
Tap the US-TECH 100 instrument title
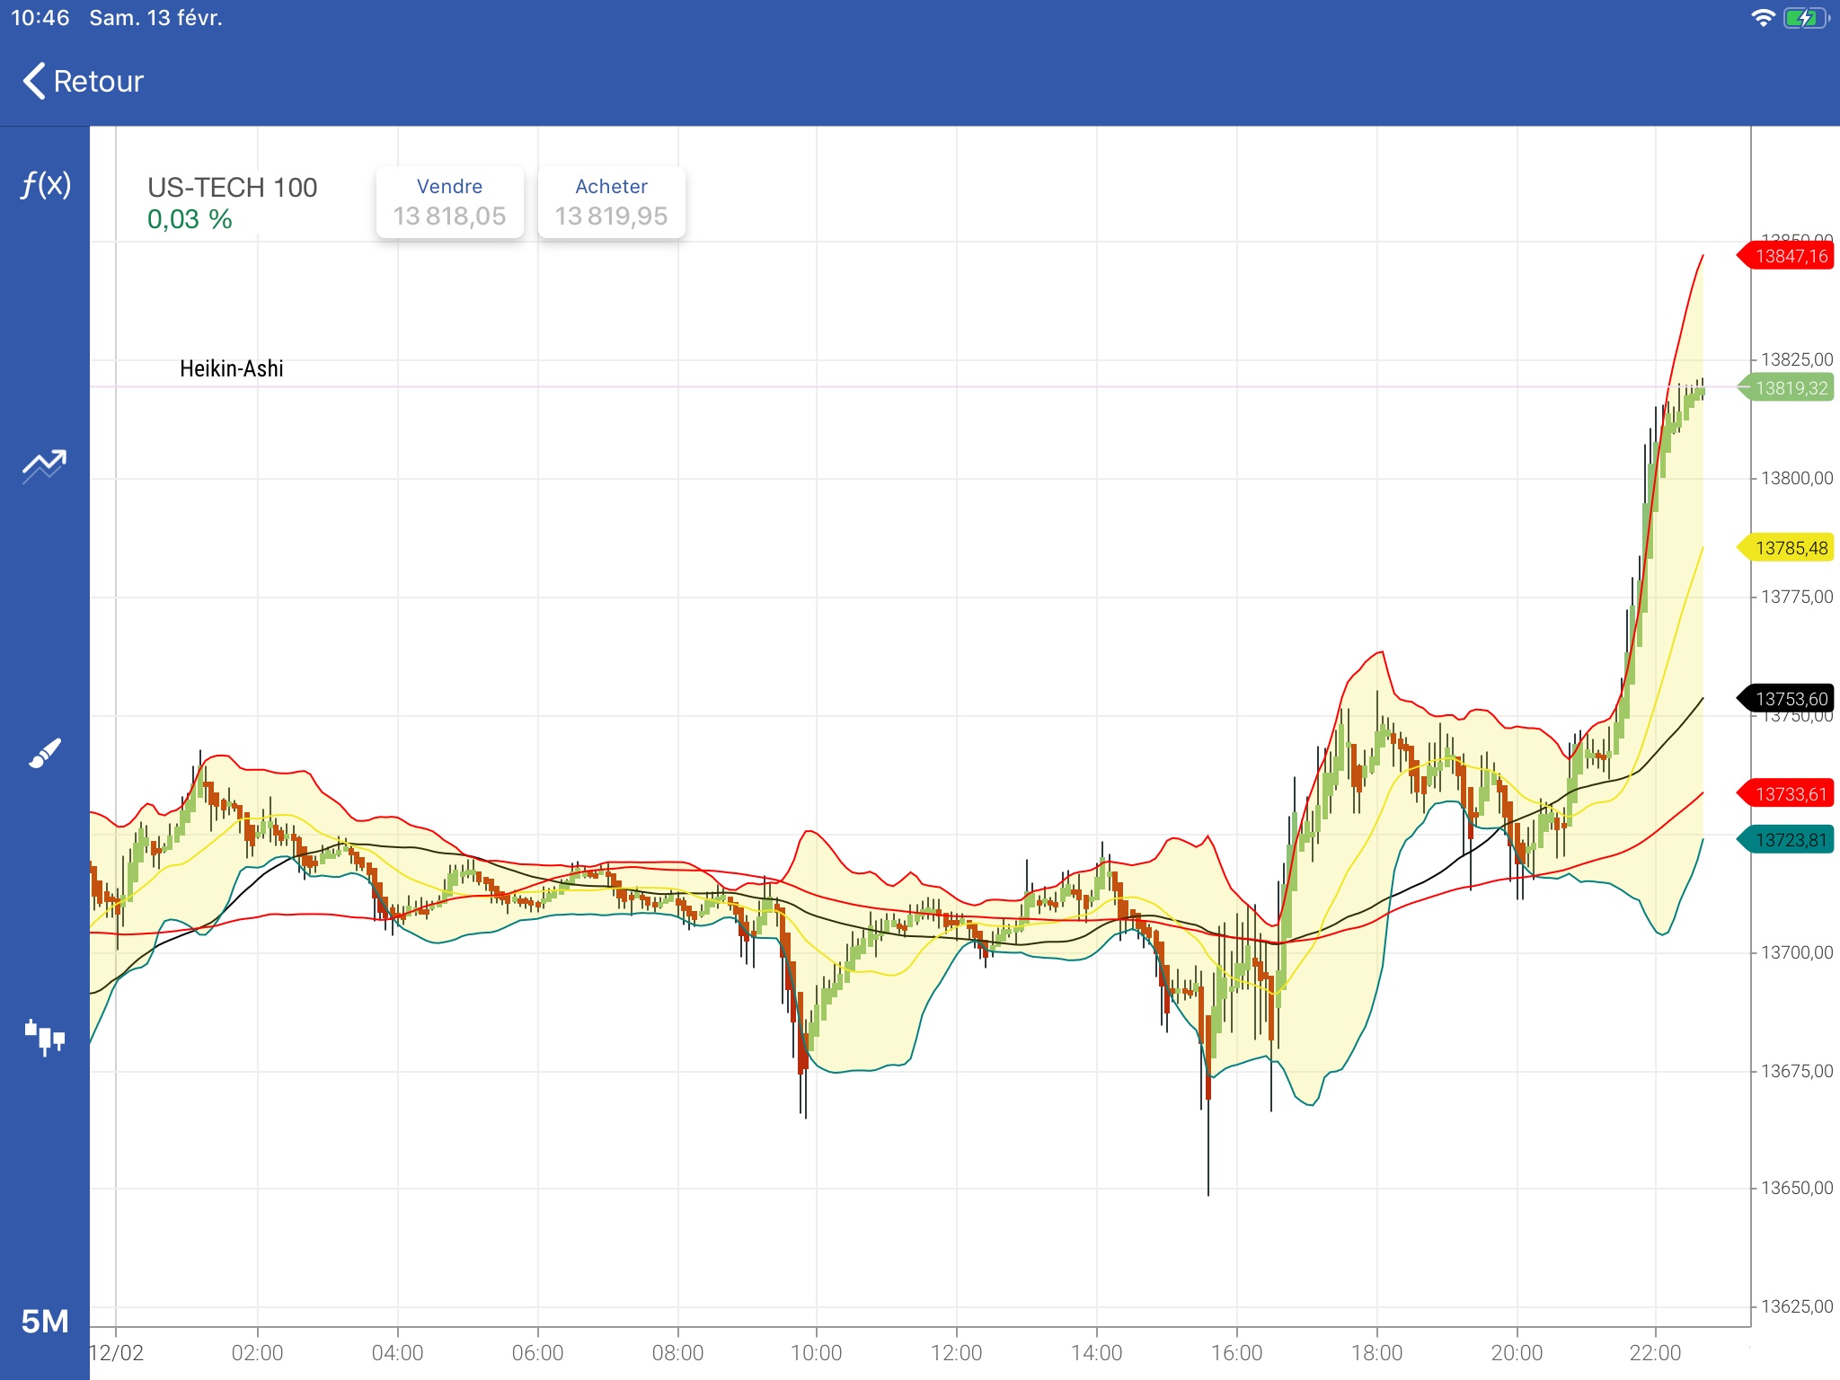(x=232, y=187)
